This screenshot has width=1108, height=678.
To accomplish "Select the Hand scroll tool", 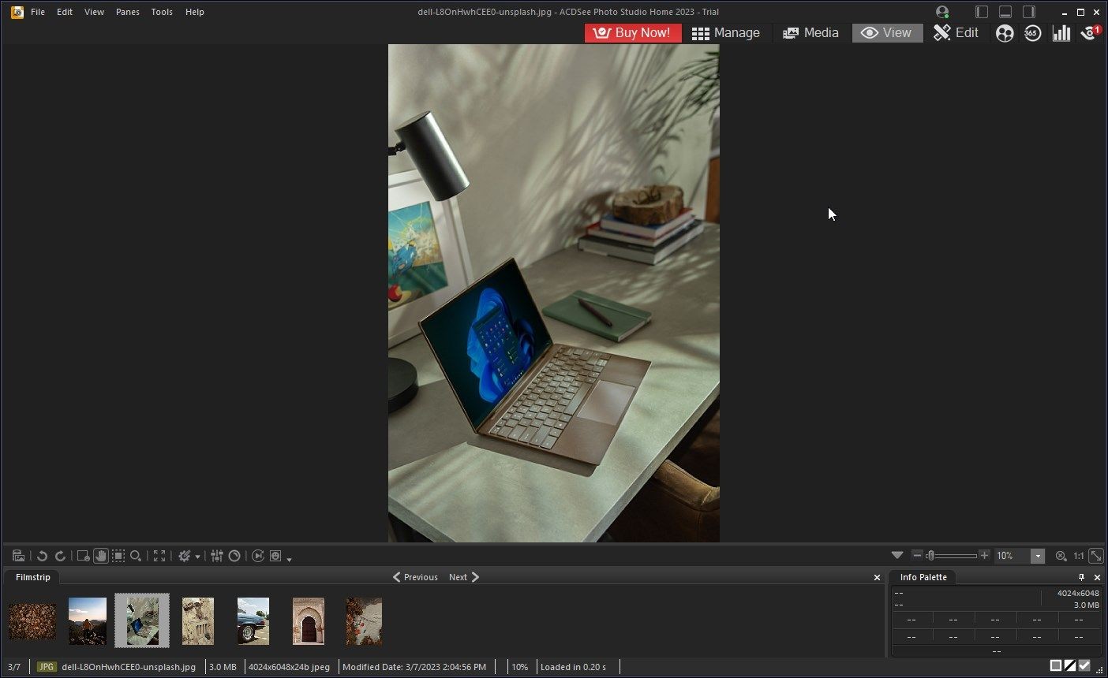I will [x=100, y=556].
